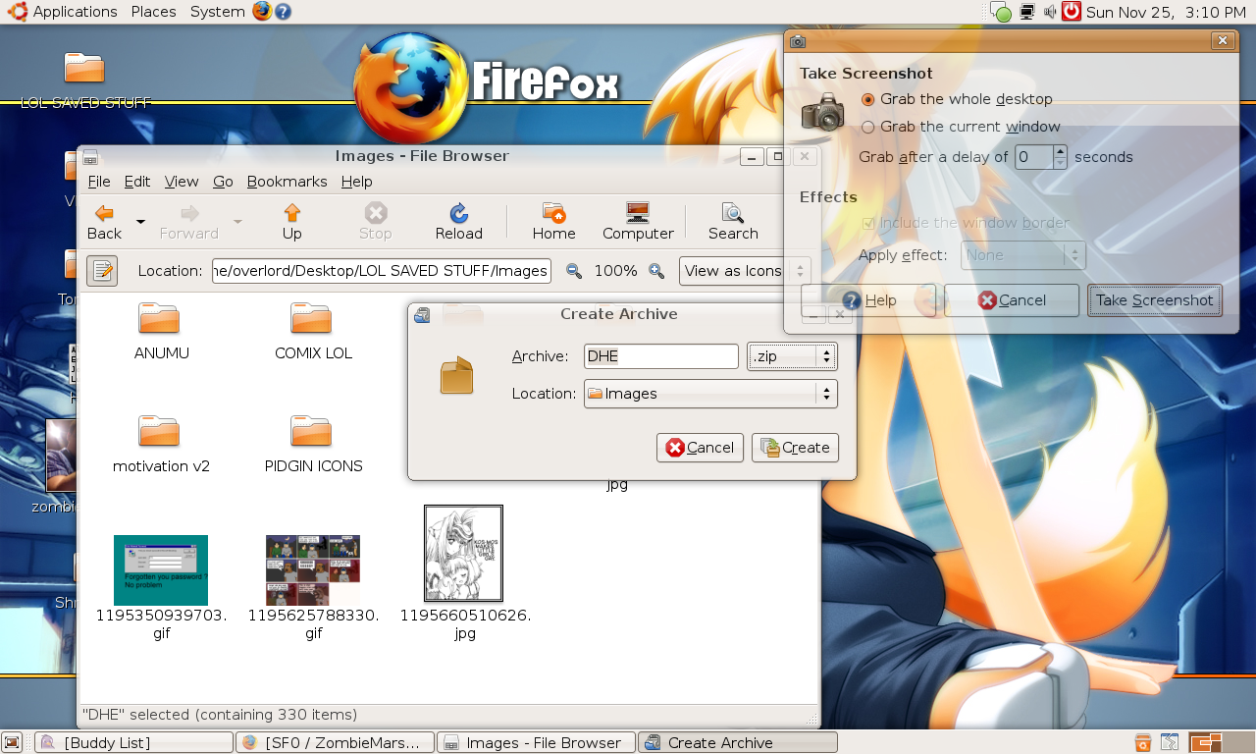Image resolution: width=1256 pixels, height=754 pixels.
Task: Open the Back history dropdown arrow
Action: point(140,222)
